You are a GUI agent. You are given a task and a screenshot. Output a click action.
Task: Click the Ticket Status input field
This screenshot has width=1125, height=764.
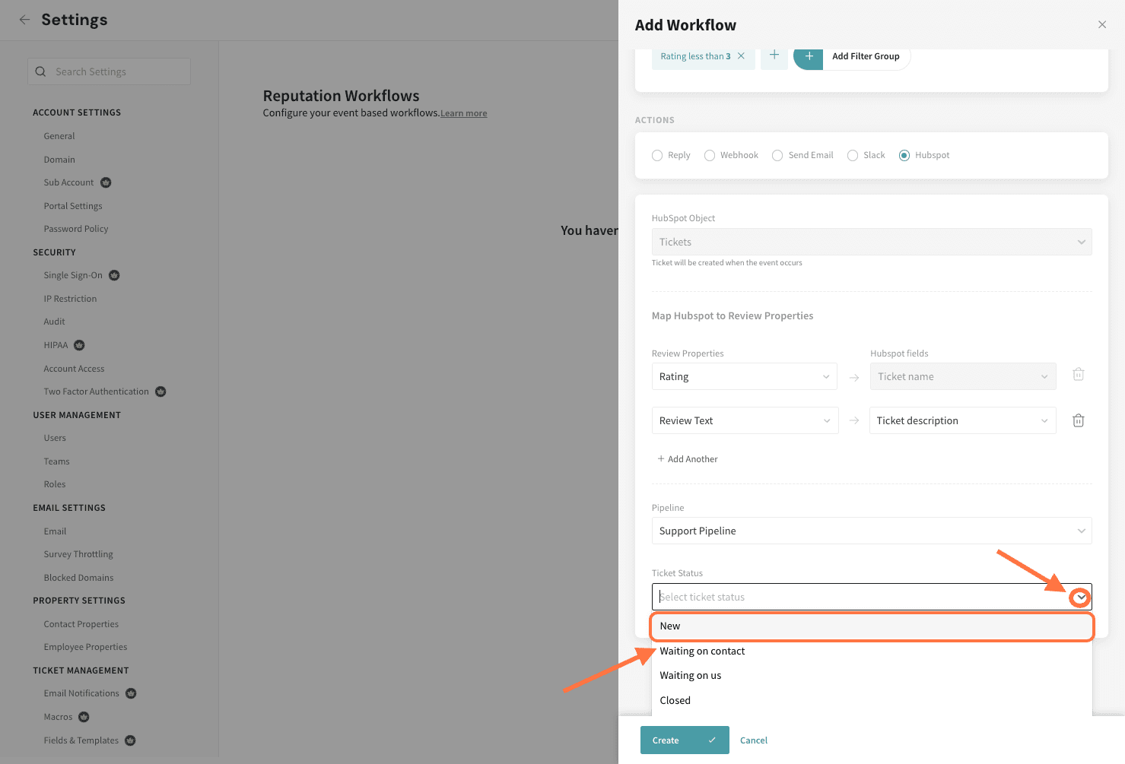pyautogui.click(x=860, y=598)
